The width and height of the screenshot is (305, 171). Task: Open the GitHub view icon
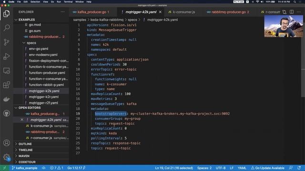(6, 114)
